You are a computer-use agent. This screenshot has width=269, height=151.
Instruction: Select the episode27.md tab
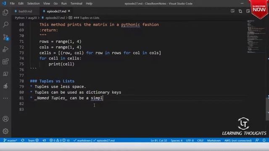point(56,11)
